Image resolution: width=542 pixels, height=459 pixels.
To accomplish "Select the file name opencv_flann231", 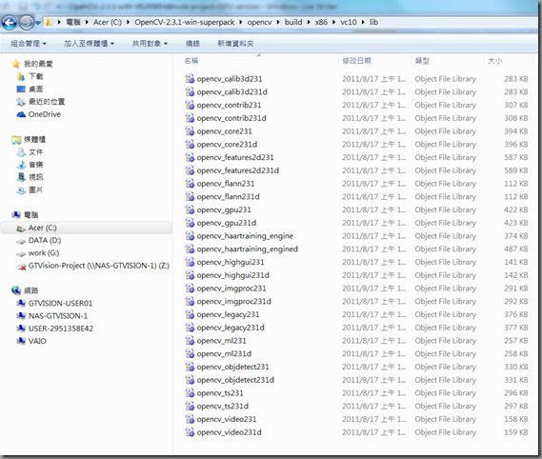I will tap(226, 184).
